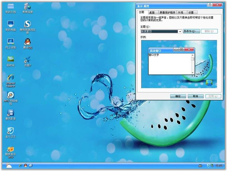Launch the 搜狗高速浏览器 shortcut
The image size is (227, 171).
[x=28, y=27]
